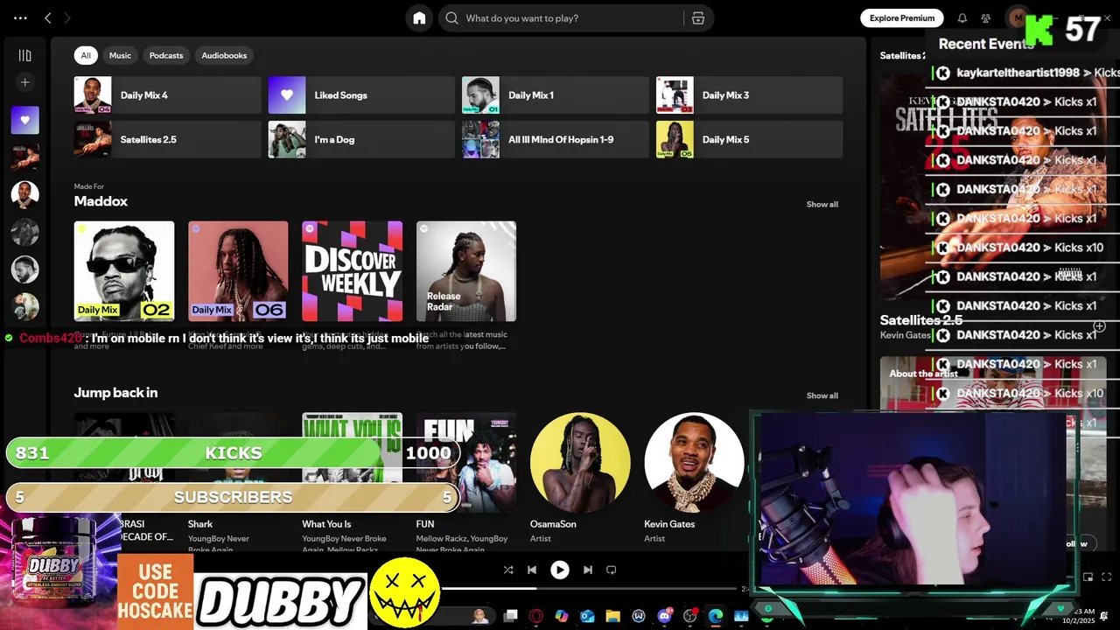Open Satellites 2.5 title in Now Playing panel

921,320
